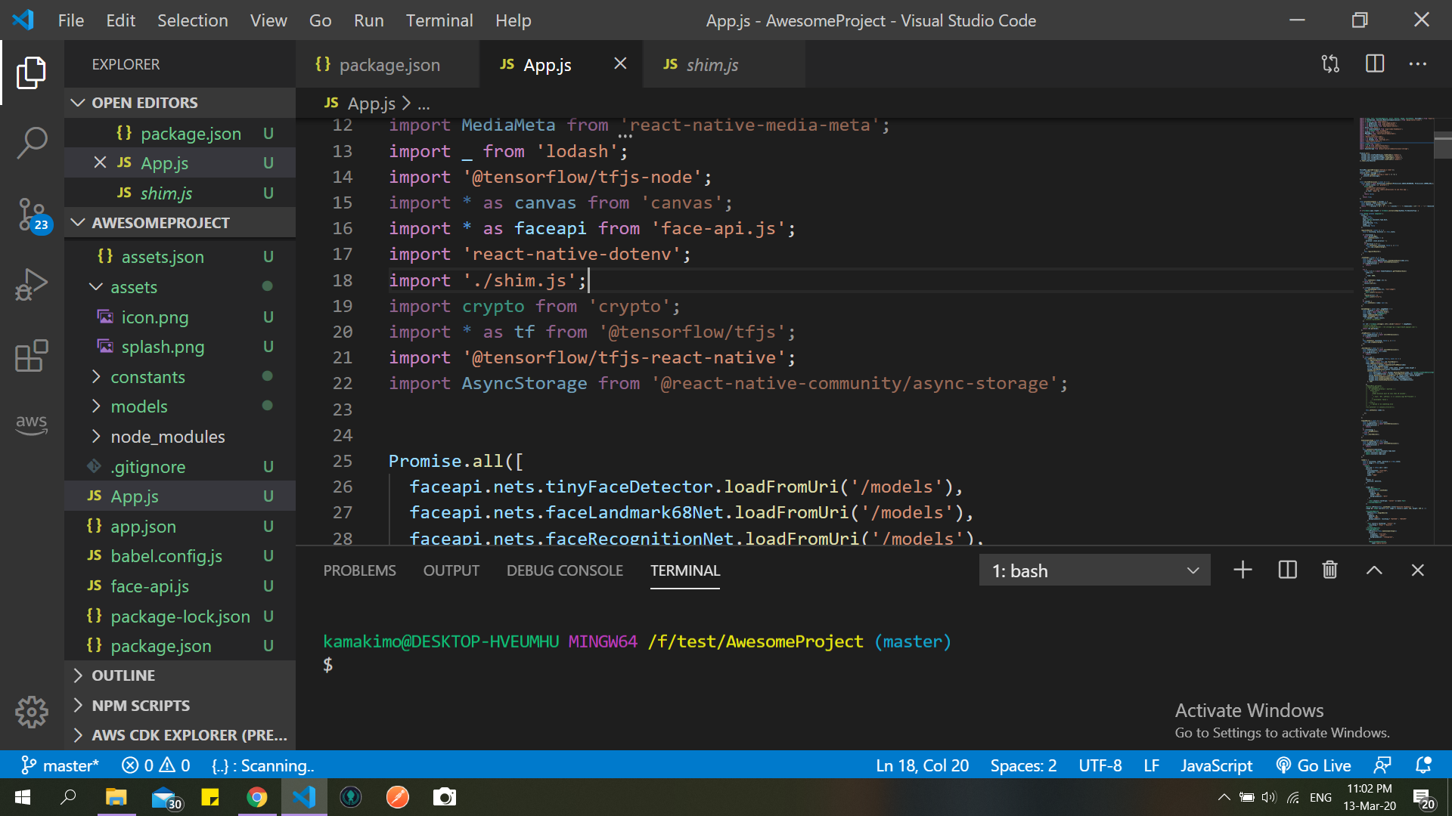Screen dimensions: 1452x816
Task: Open the Extensions view
Action: [32, 355]
